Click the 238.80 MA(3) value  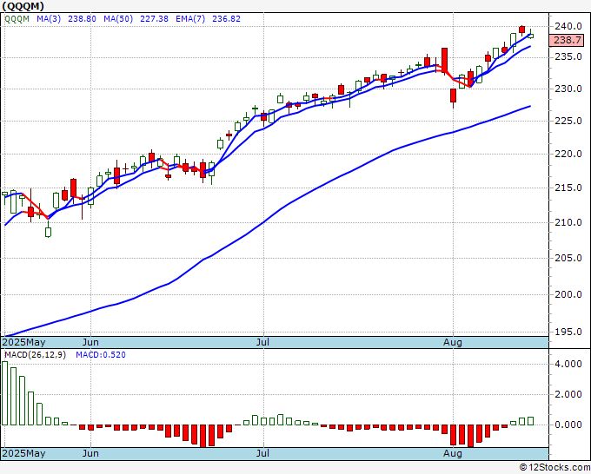point(82,19)
